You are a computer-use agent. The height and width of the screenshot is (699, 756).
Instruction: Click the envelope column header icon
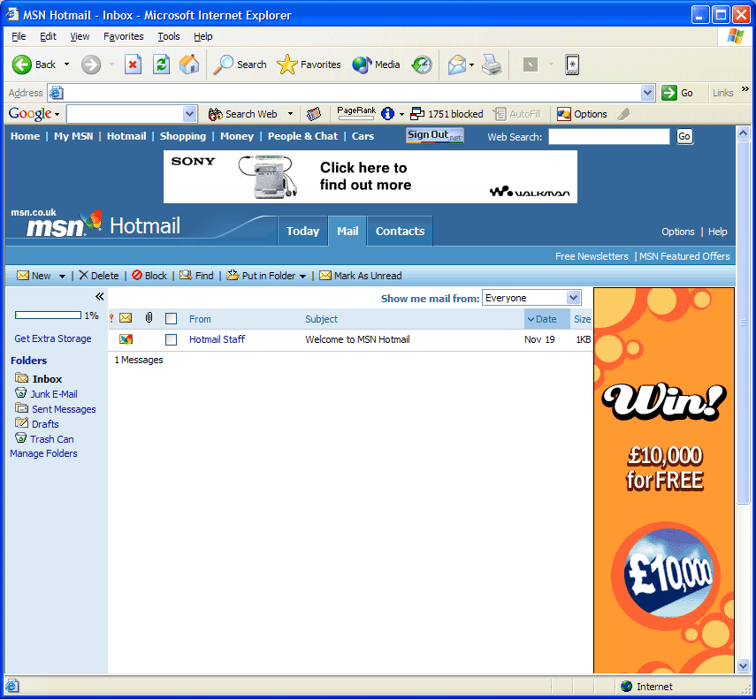(x=126, y=318)
